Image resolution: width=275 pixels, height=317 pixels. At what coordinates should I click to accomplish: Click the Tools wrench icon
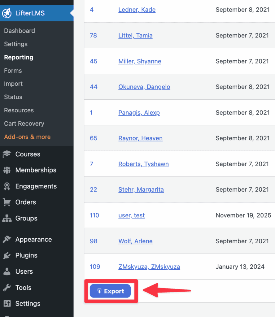pyautogui.click(x=7, y=288)
